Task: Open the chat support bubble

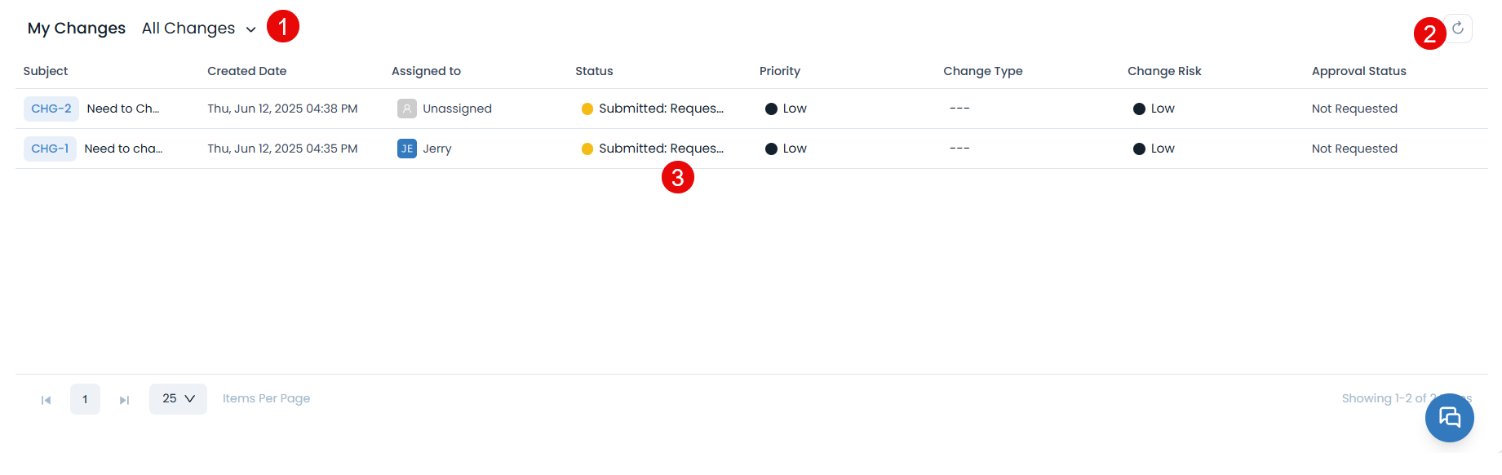Action: pyautogui.click(x=1449, y=417)
